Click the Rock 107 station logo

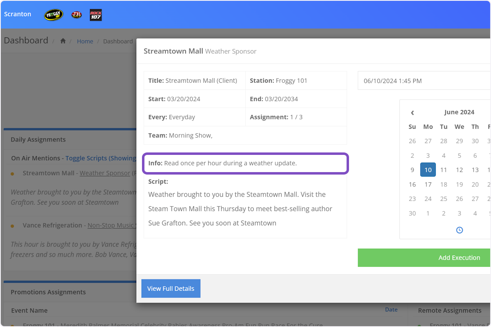coord(96,15)
